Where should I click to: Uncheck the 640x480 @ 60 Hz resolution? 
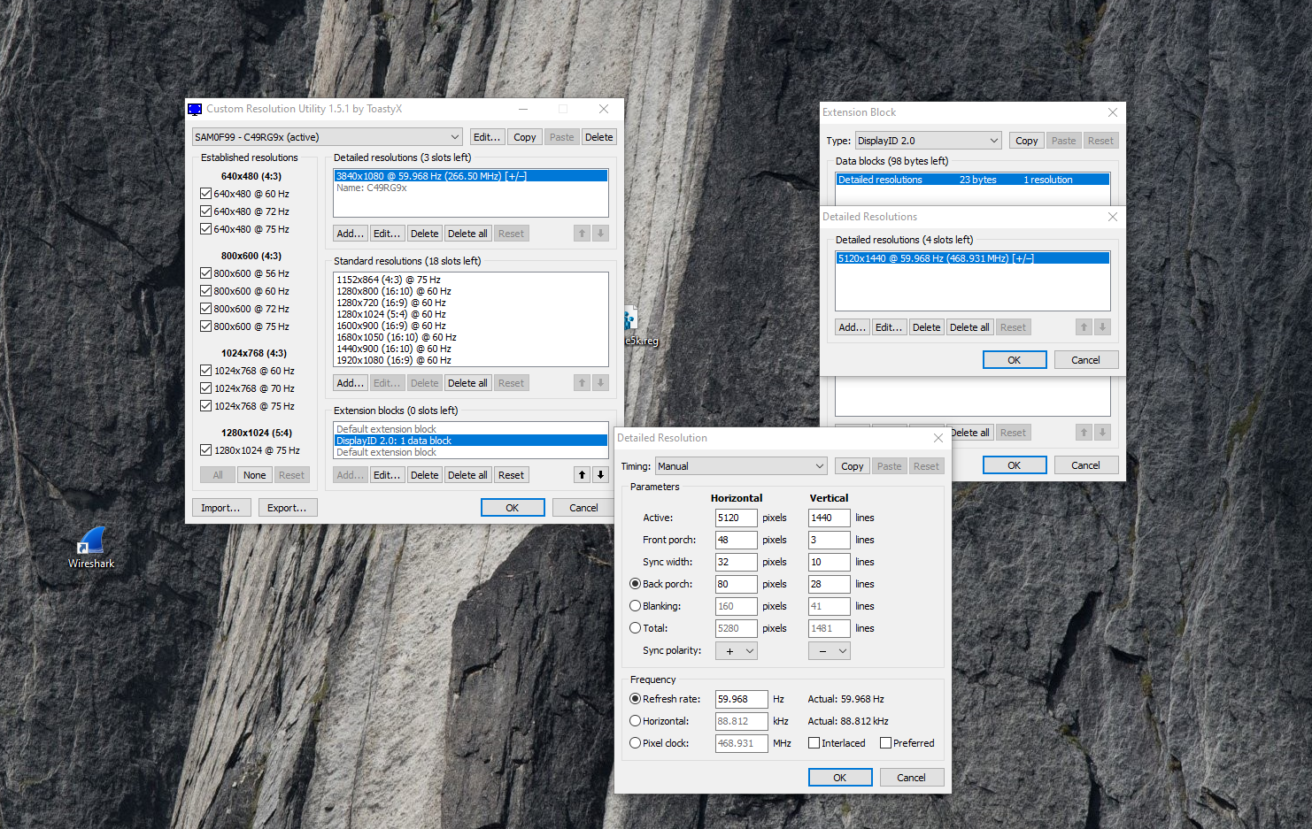pos(206,194)
